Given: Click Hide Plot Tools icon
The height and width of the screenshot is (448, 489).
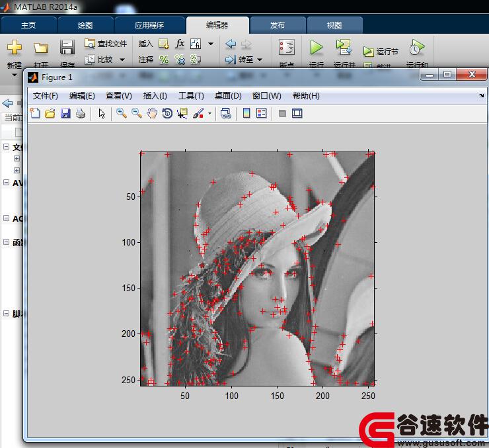Looking at the screenshot, I should pos(282,113).
